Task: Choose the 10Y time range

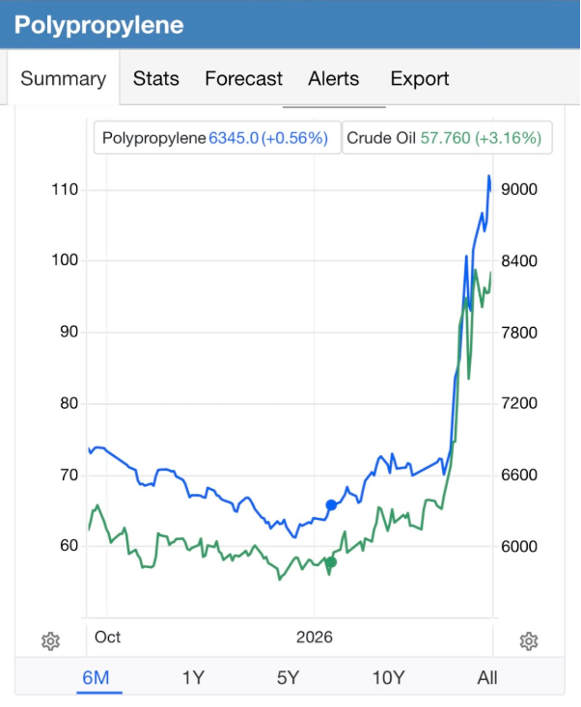Action: [387, 678]
